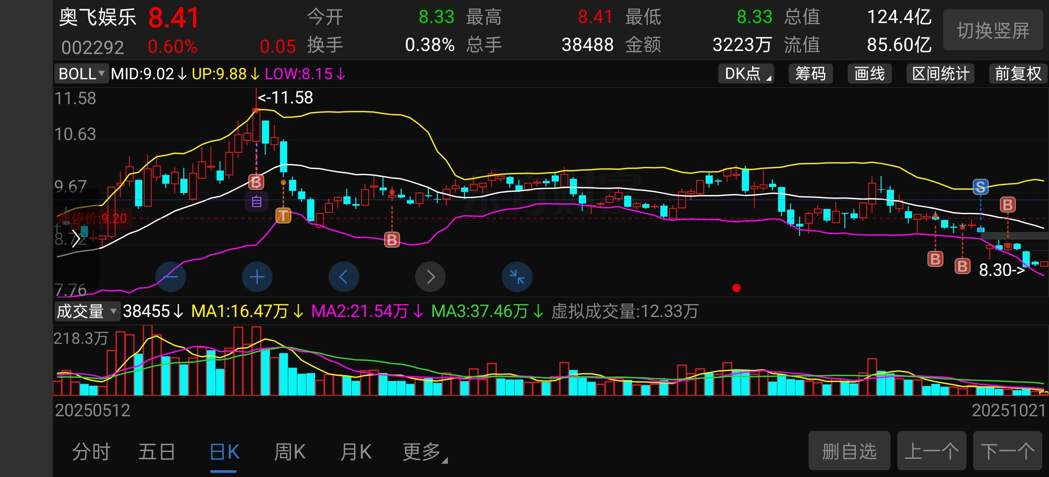1049x477 pixels.
Task: Click the red dot marker on chart
Action: pos(736,288)
